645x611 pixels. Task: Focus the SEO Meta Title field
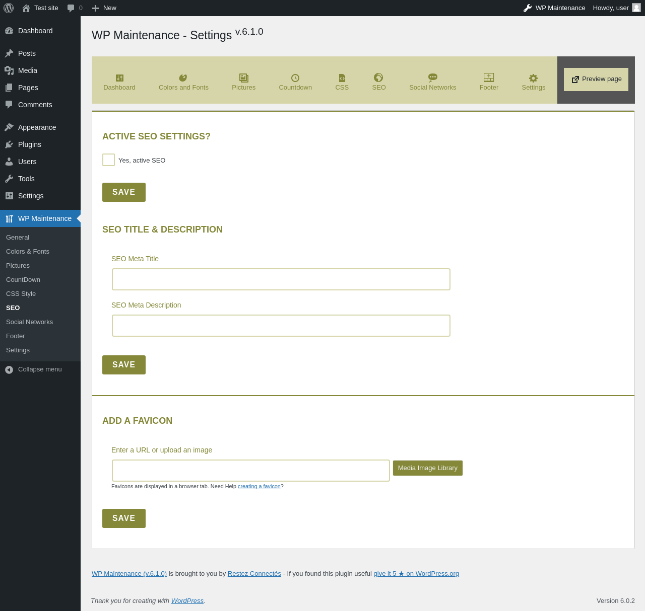click(x=281, y=279)
